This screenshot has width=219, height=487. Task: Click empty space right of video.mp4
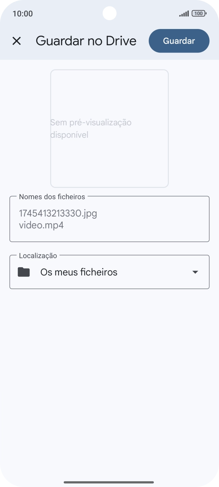[x=143, y=226]
